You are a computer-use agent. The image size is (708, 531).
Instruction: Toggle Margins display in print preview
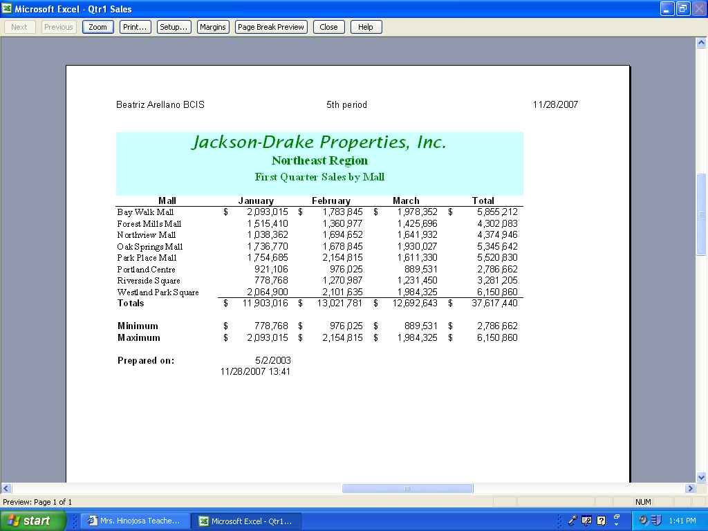(x=213, y=27)
